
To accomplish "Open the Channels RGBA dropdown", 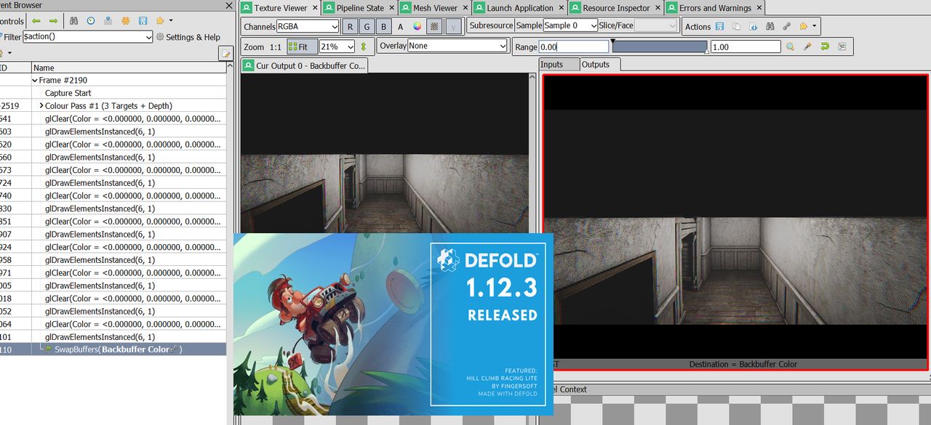I will pyautogui.click(x=307, y=26).
